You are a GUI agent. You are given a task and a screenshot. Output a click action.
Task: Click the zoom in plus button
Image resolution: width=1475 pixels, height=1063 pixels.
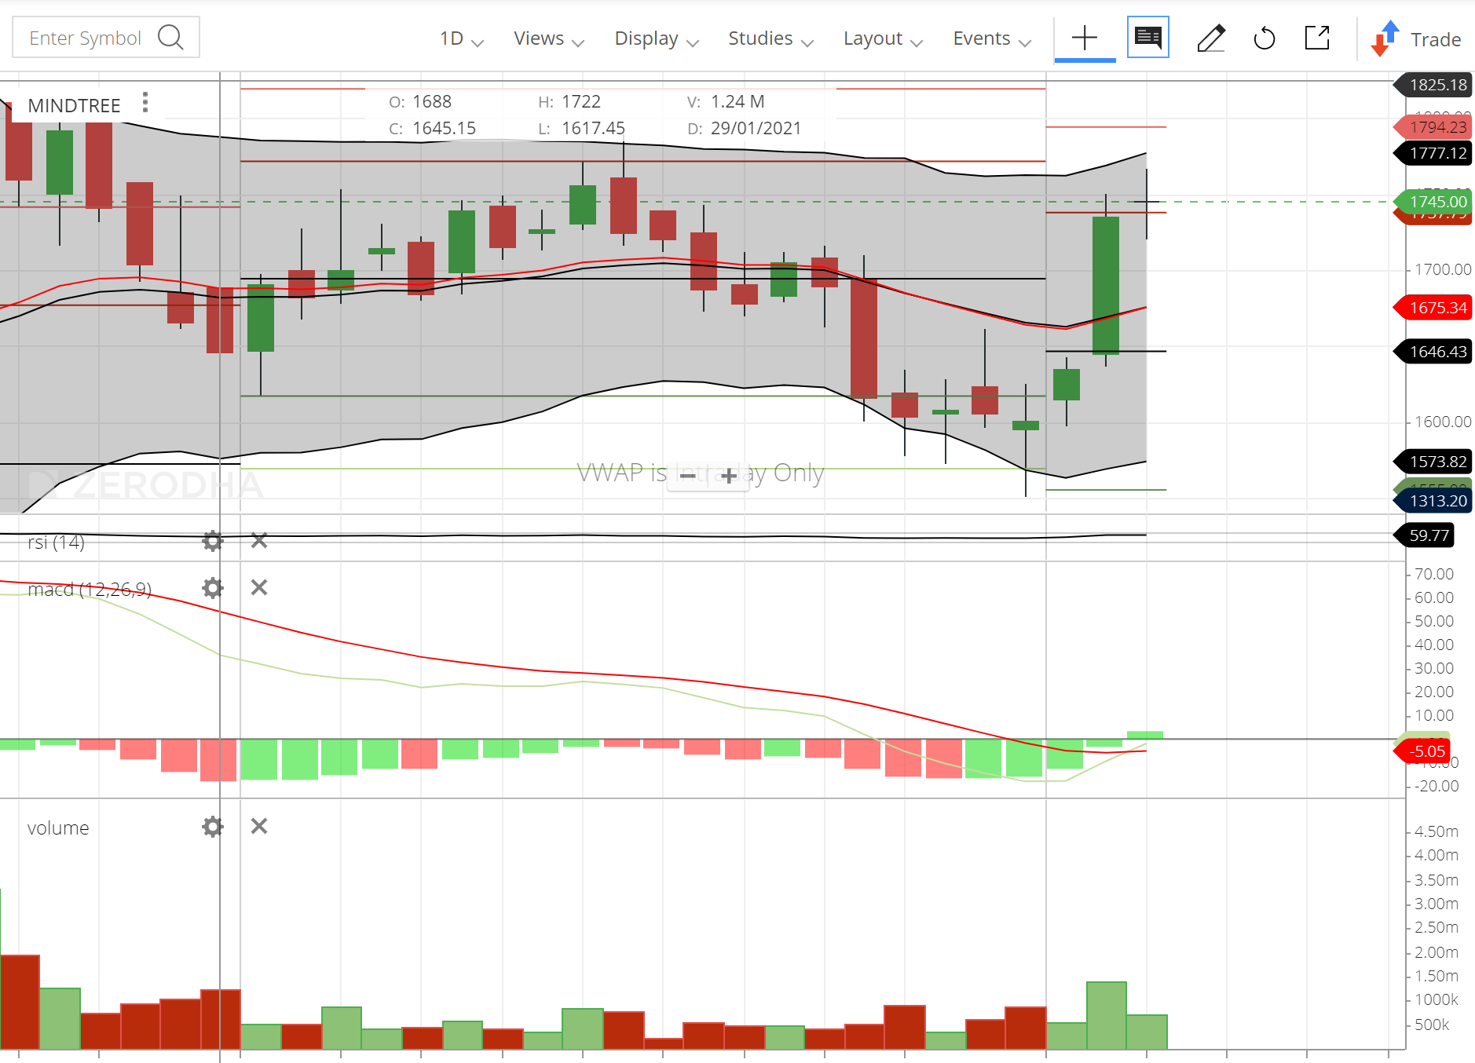[729, 476]
